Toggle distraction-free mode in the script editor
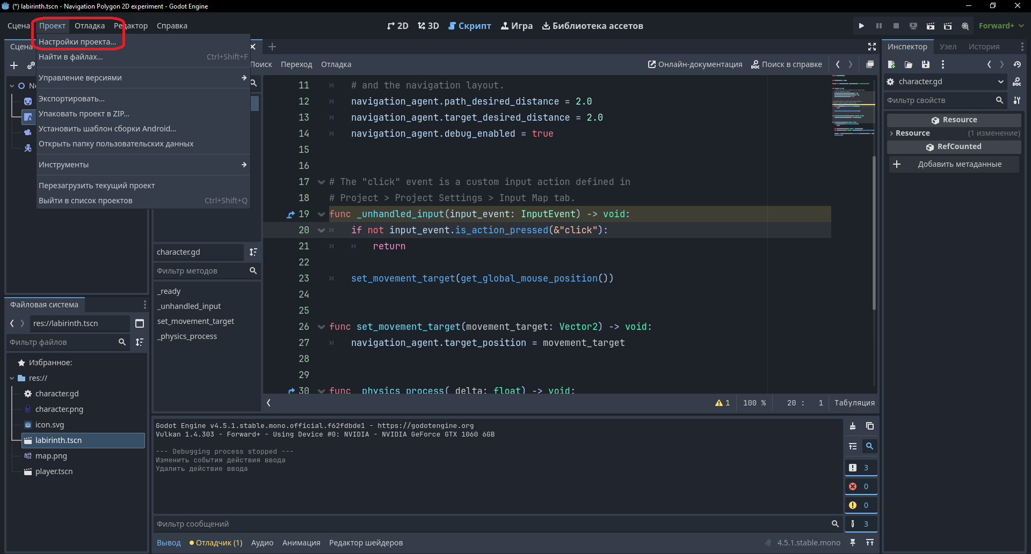This screenshot has width=1031, height=554. pyautogui.click(x=872, y=47)
